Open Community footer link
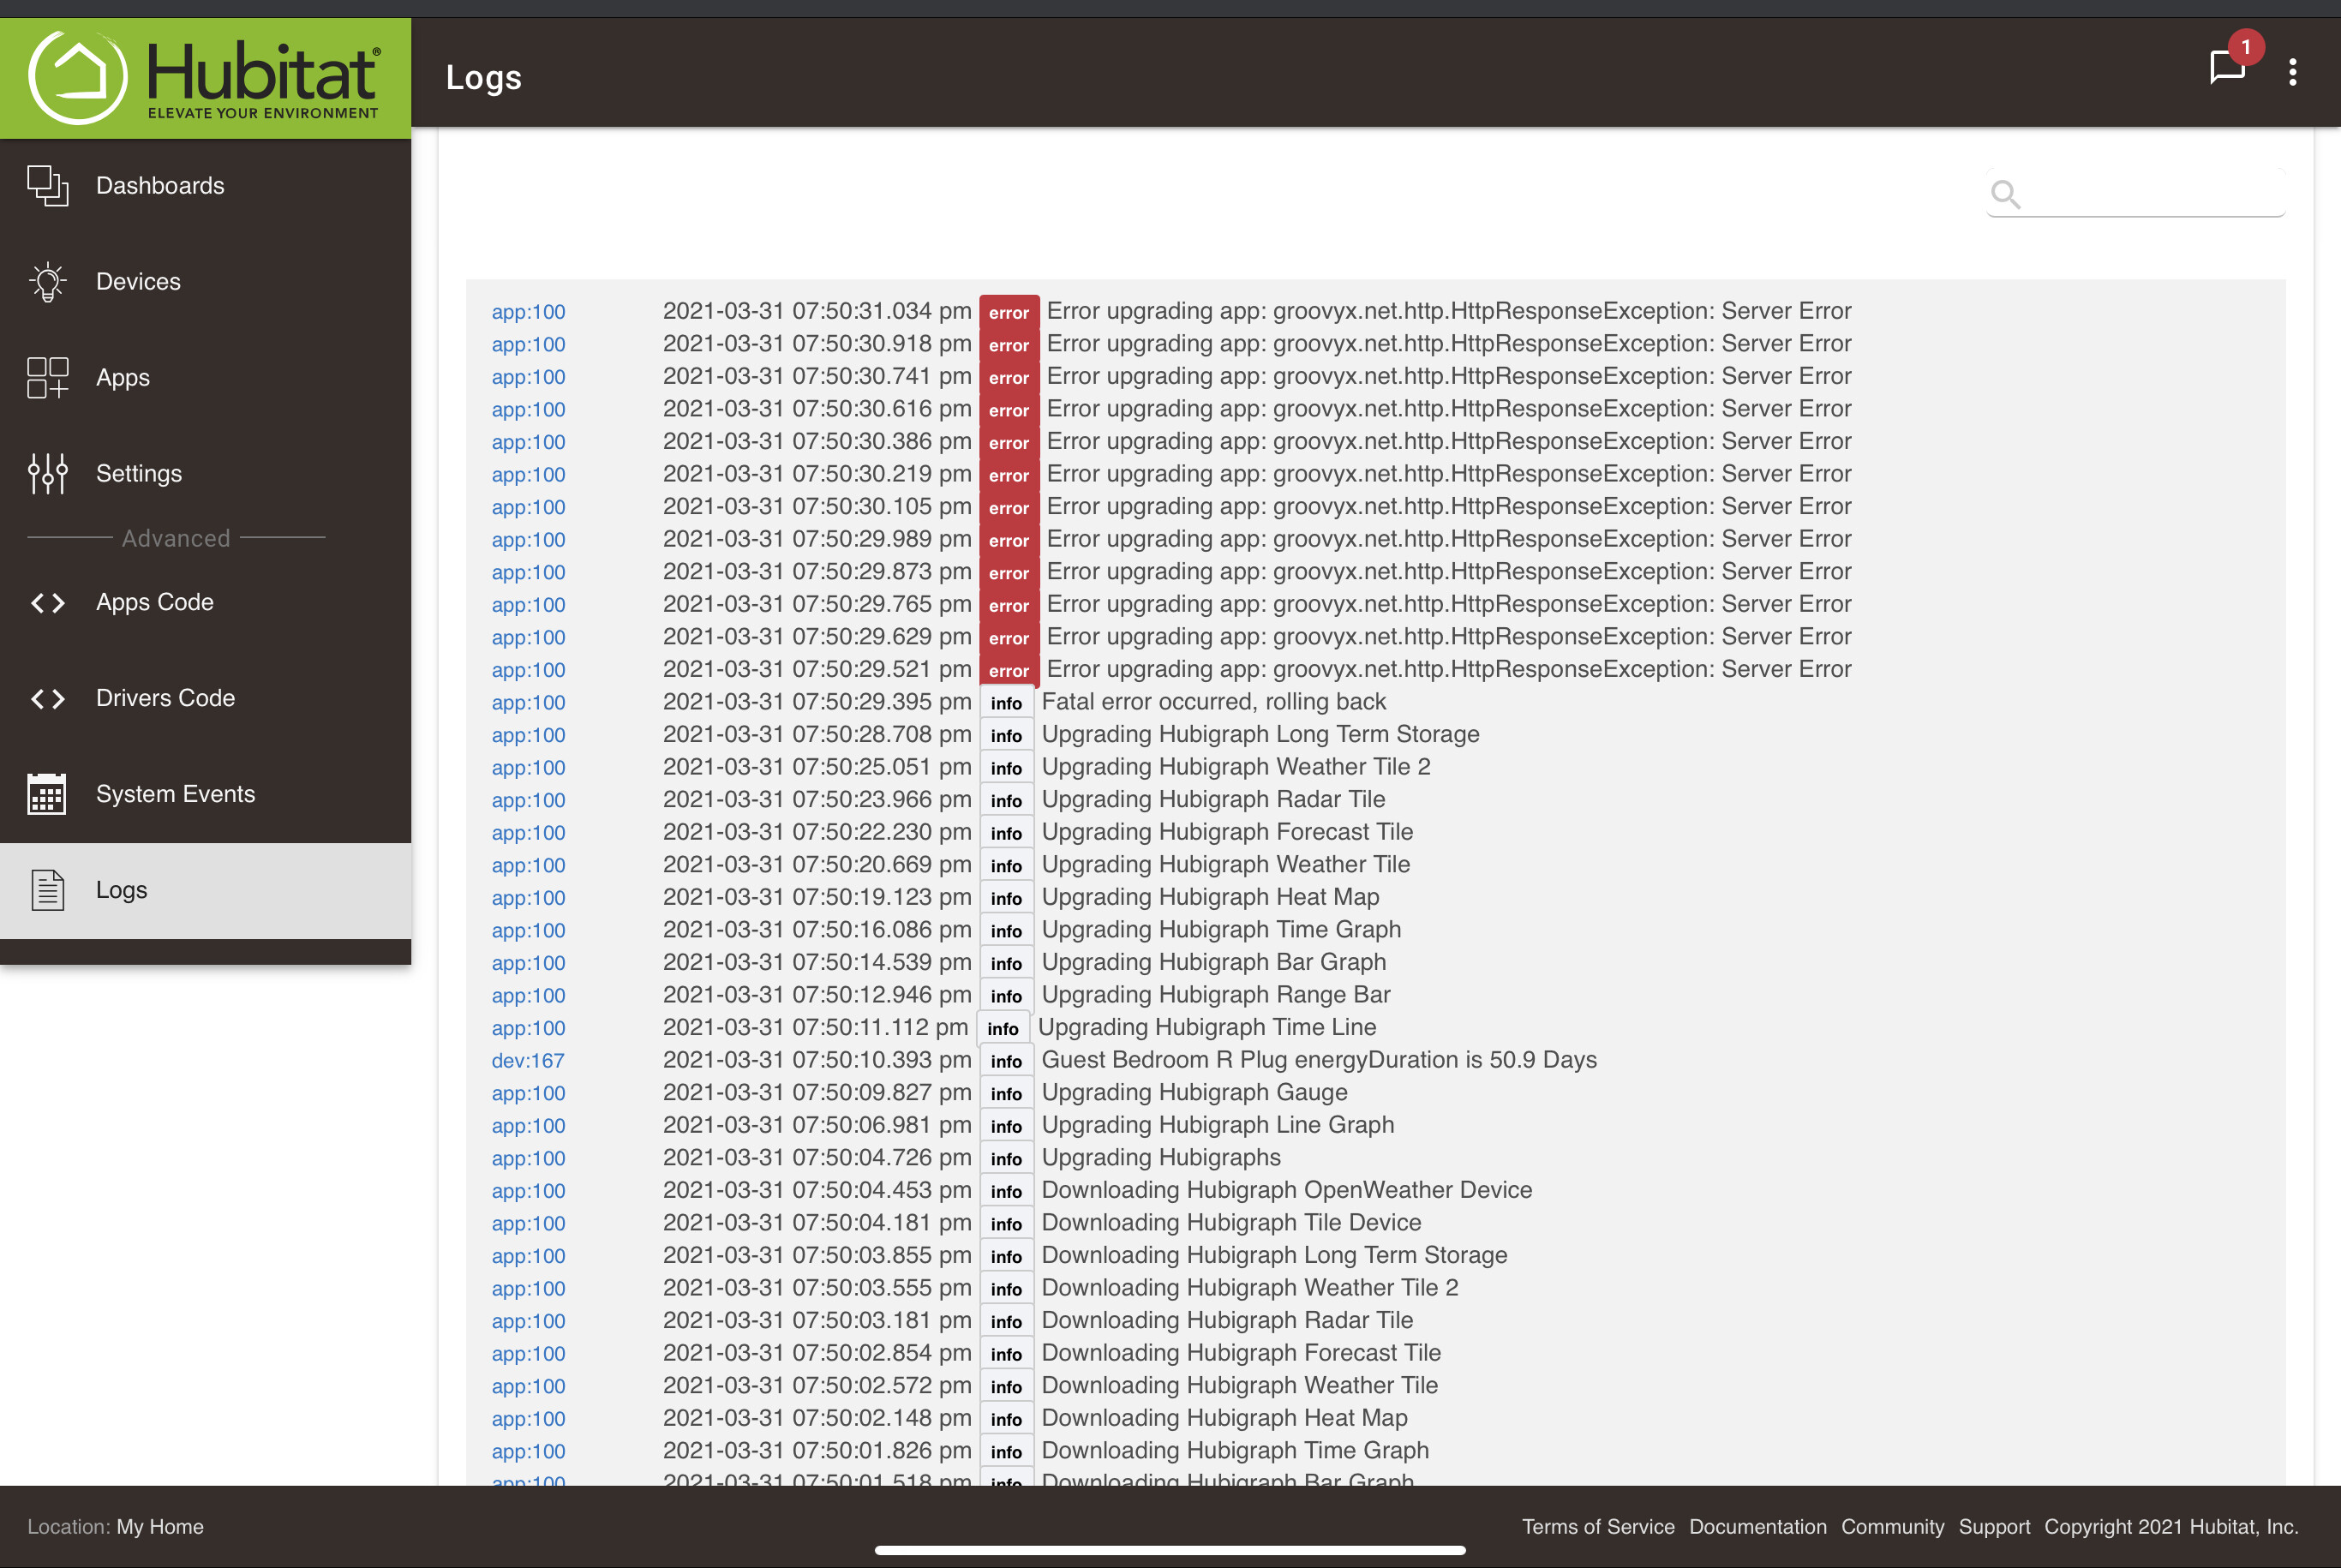This screenshot has height=1568, width=2341. pyautogui.click(x=1892, y=1527)
